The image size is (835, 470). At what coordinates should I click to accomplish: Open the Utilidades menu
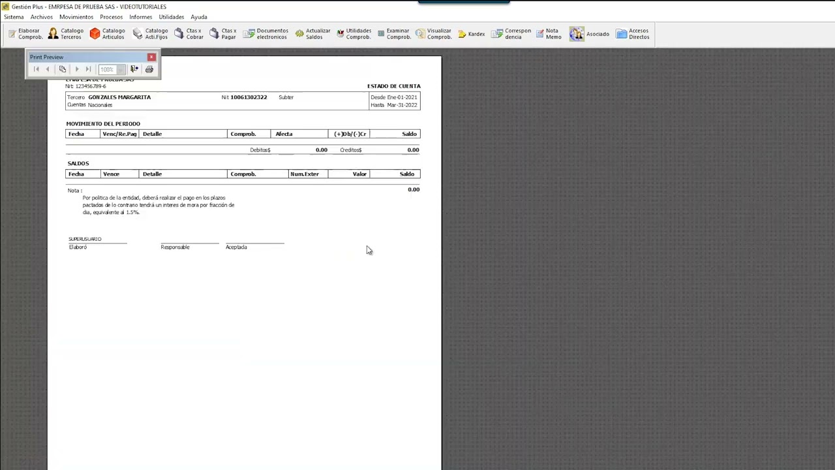click(172, 17)
